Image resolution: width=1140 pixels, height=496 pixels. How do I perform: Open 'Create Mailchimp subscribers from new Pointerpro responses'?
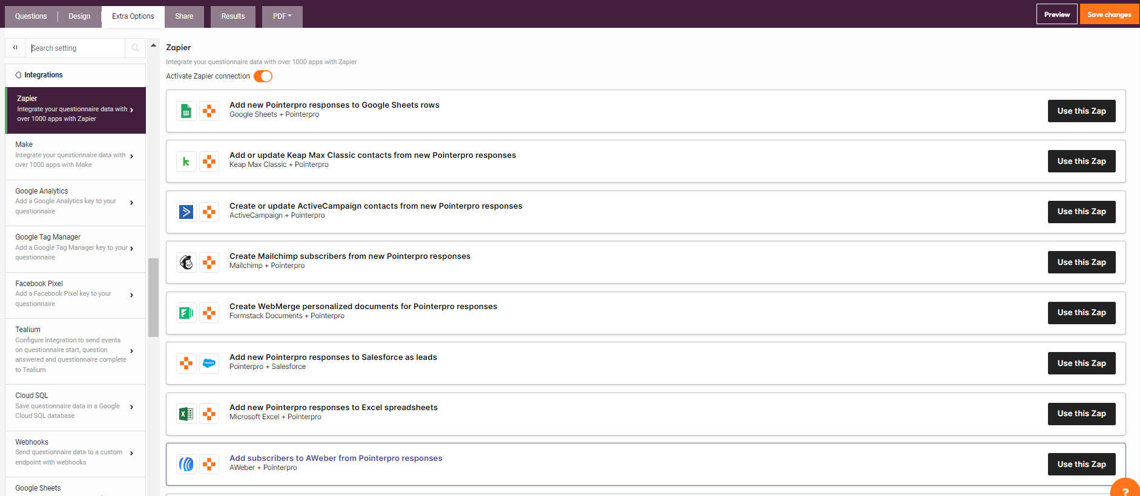[x=350, y=256]
